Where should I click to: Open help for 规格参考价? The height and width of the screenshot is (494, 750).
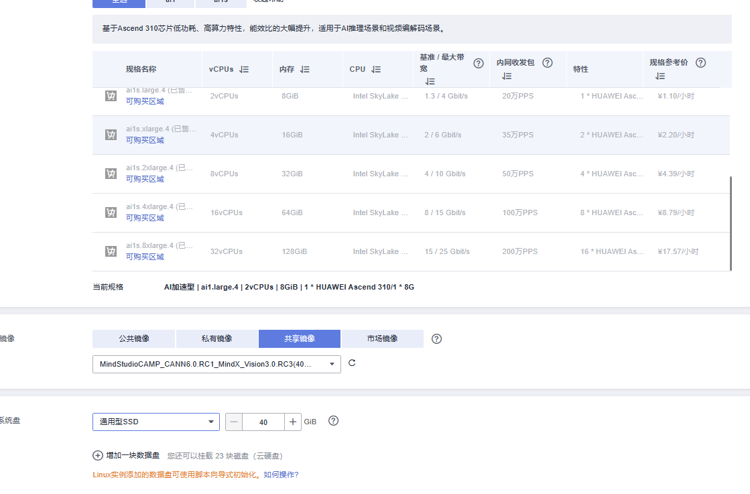click(700, 62)
